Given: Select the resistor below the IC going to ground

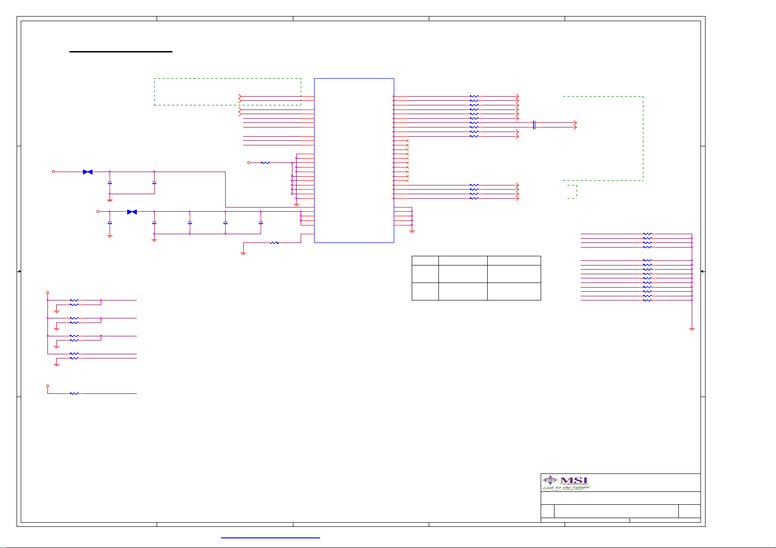Looking at the screenshot, I should (274, 242).
